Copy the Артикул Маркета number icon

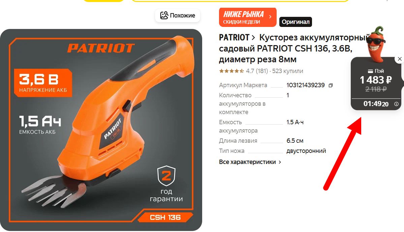(331, 85)
